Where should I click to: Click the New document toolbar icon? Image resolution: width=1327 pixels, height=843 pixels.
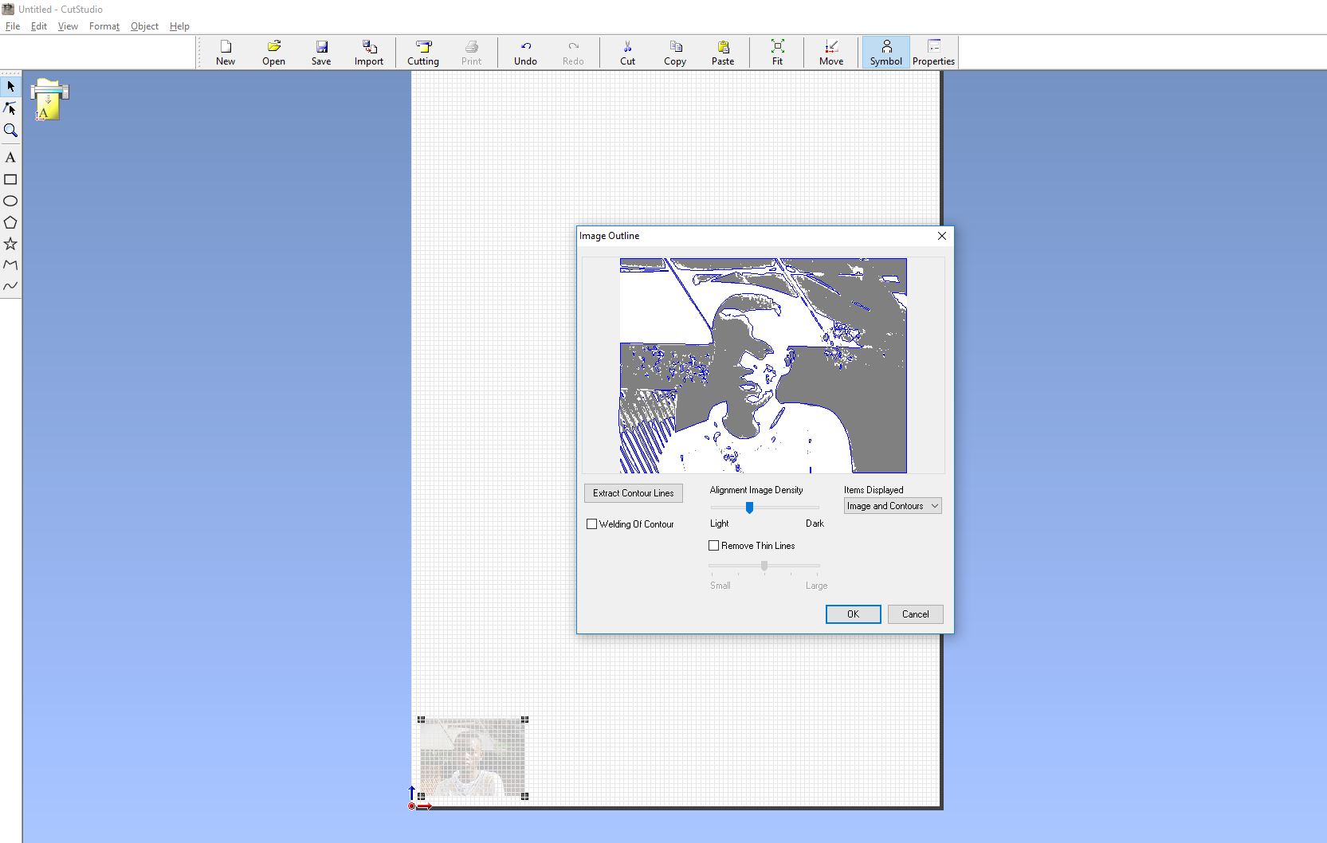point(226,53)
